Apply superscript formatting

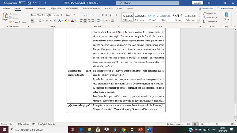[x=54, y=21]
